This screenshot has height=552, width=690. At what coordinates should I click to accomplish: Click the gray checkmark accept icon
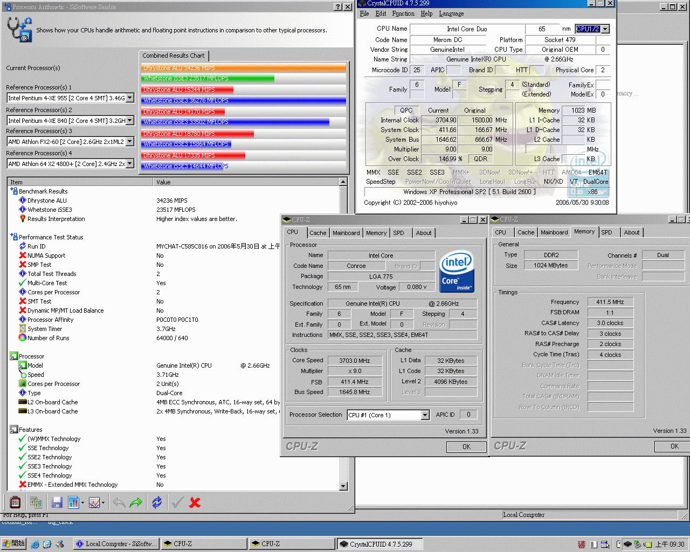pyautogui.click(x=176, y=502)
